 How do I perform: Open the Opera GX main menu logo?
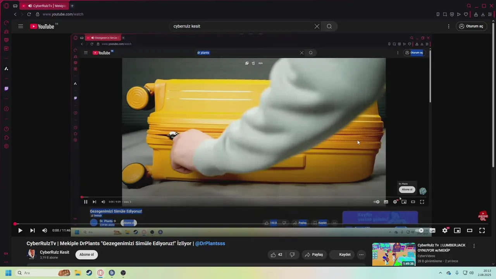[x=6, y=6]
